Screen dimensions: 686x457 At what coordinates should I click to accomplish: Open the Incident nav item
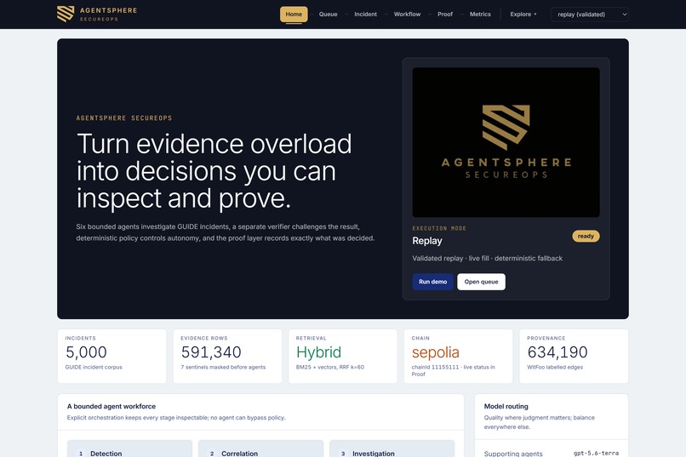[365, 14]
